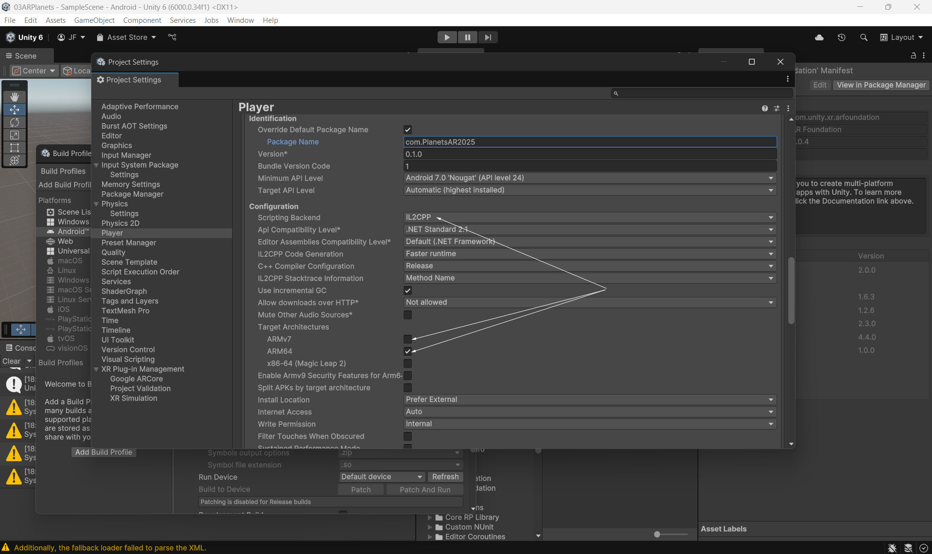The width and height of the screenshot is (932, 554).
Task: Open the Undo History icon
Action: click(x=841, y=37)
